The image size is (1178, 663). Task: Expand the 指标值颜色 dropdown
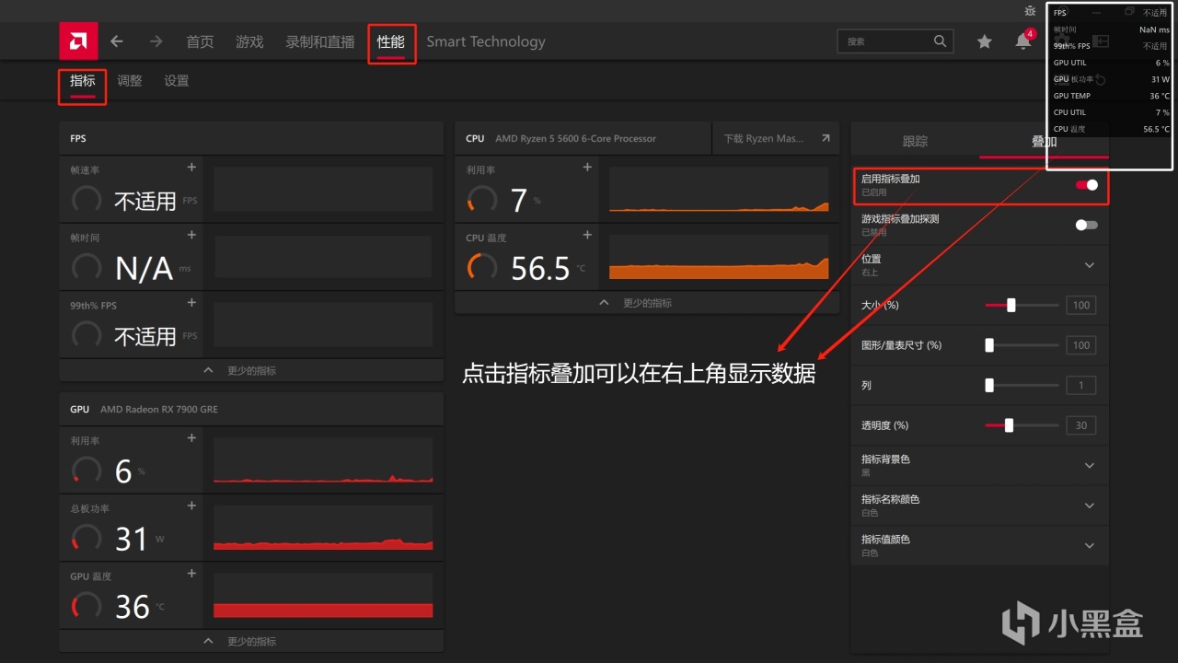(x=1090, y=545)
